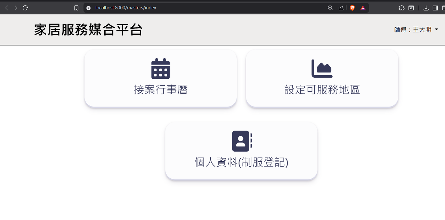Image resolution: width=445 pixels, height=220 pixels.
Task: Open site info icon beside the URL
Action: [x=88, y=8]
